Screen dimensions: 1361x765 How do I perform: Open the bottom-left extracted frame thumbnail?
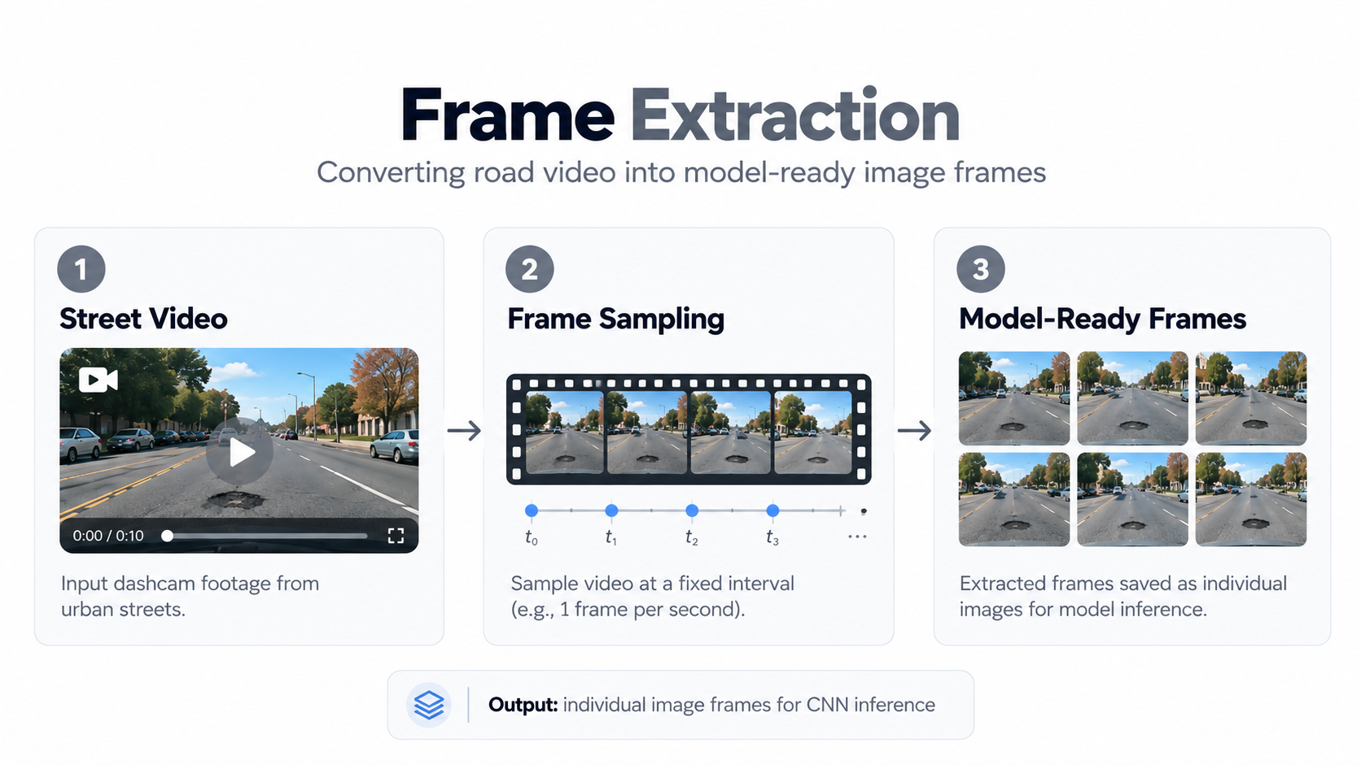(x=1014, y=499)
